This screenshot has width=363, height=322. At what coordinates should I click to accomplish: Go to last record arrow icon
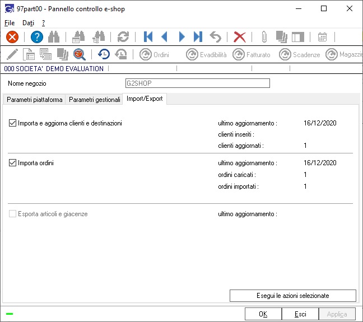pos(198,37)
